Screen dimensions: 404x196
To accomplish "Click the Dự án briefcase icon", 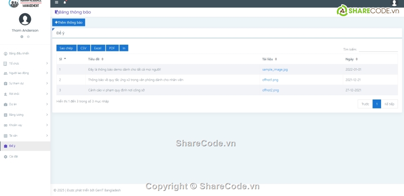I will tap(6, 104).
